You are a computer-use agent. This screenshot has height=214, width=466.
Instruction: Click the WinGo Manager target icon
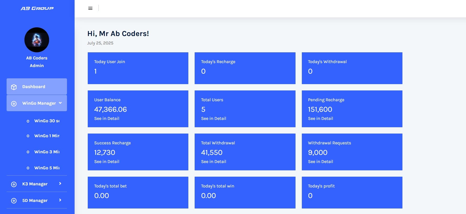click(14, 104)
